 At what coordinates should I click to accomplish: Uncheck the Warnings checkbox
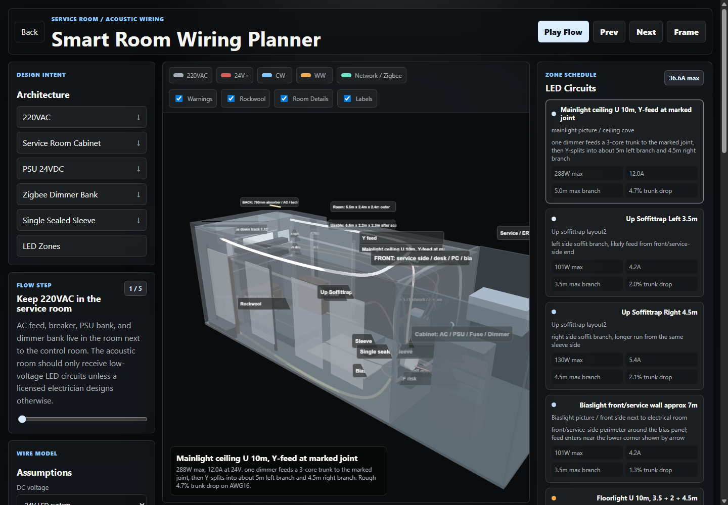tap(179, 98)
